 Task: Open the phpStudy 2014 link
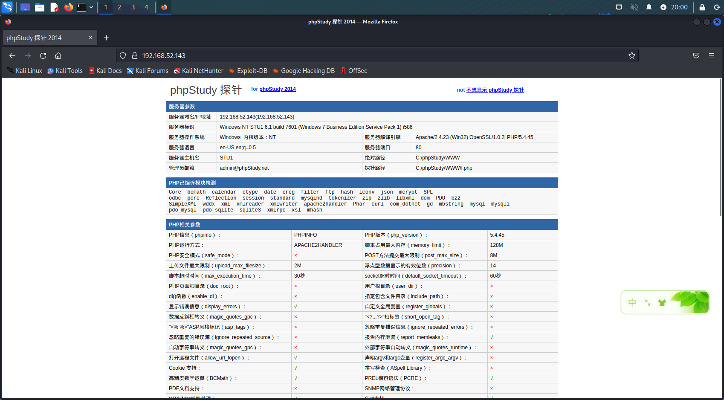click(277, 89)
